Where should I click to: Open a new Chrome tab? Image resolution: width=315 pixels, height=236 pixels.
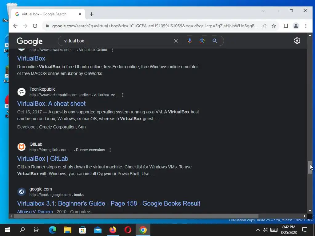pyautogui.click(x=92, y=14)
